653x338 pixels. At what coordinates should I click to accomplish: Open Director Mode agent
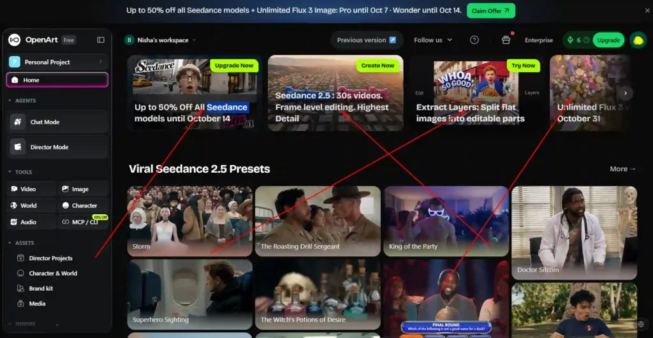tap(57, 147)
